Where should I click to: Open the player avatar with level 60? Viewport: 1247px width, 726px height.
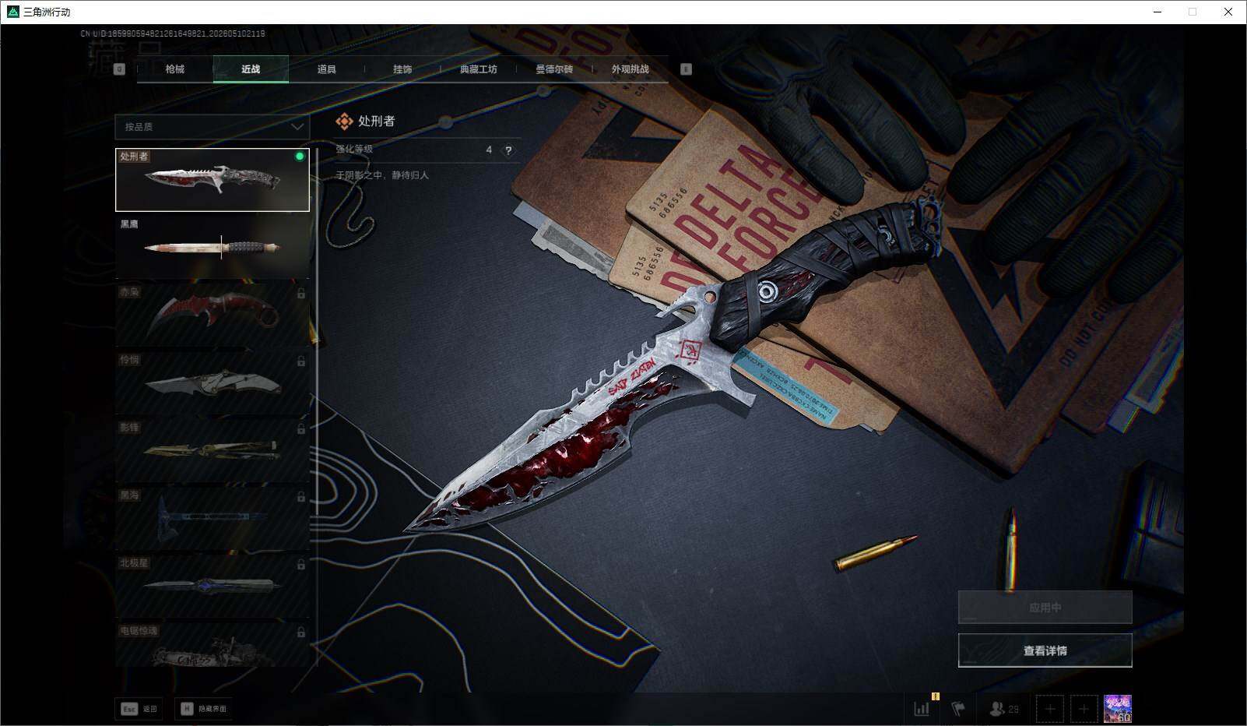point(1118,709)
